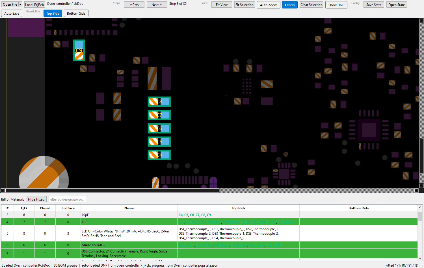Click the board view horizontal scrollbar thumb
The image size is (424, 268).
(x=112, y=190)
